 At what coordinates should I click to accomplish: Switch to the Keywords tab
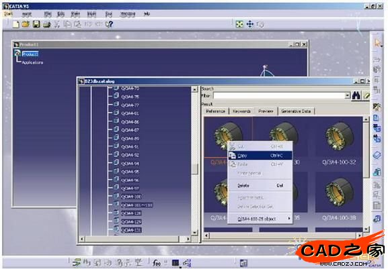tap(241, 111)
